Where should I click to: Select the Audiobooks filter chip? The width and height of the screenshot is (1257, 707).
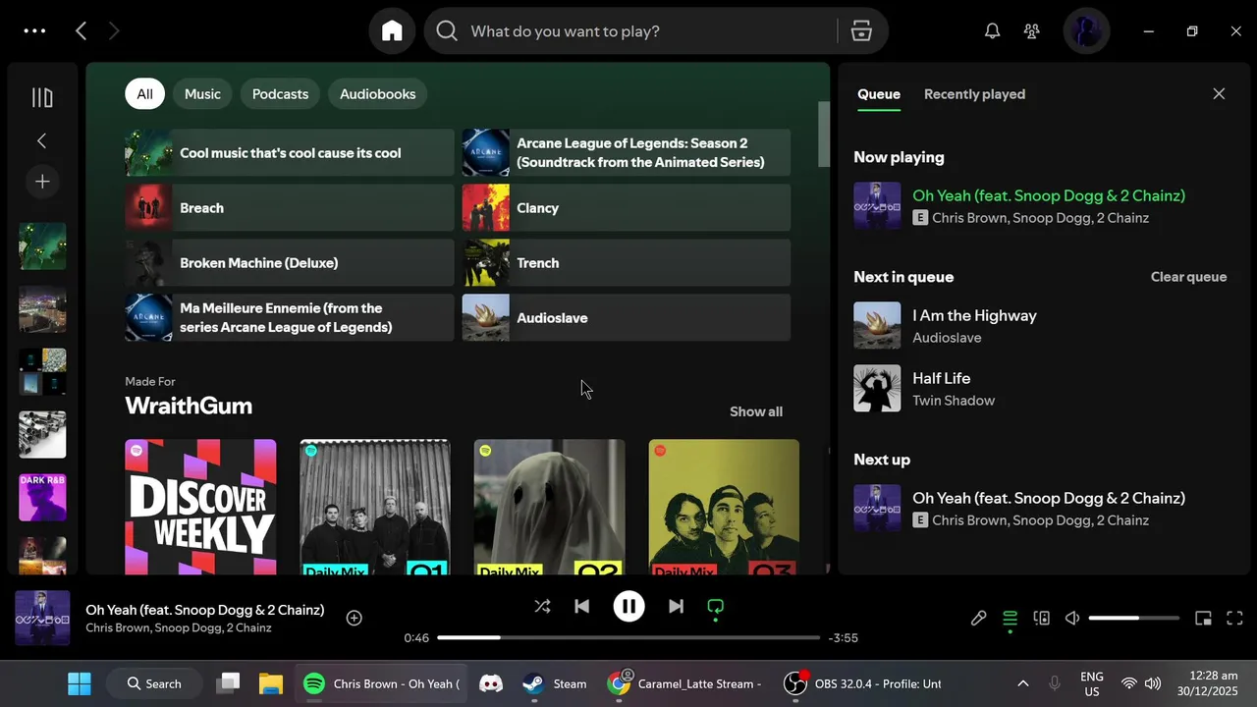coord(377,94)
